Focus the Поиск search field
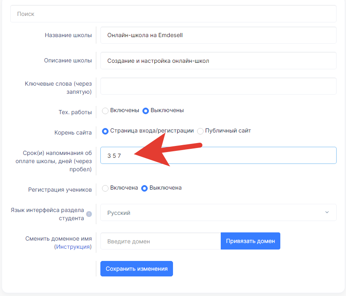 pyautogui.click(x=173, y=14)
